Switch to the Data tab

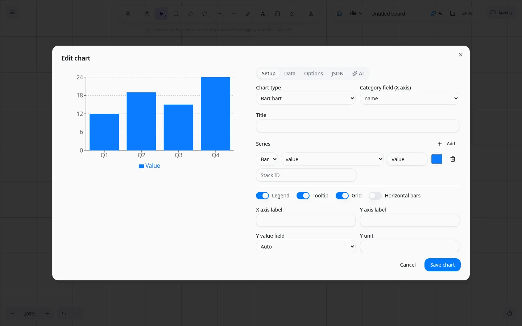[290, 74]
